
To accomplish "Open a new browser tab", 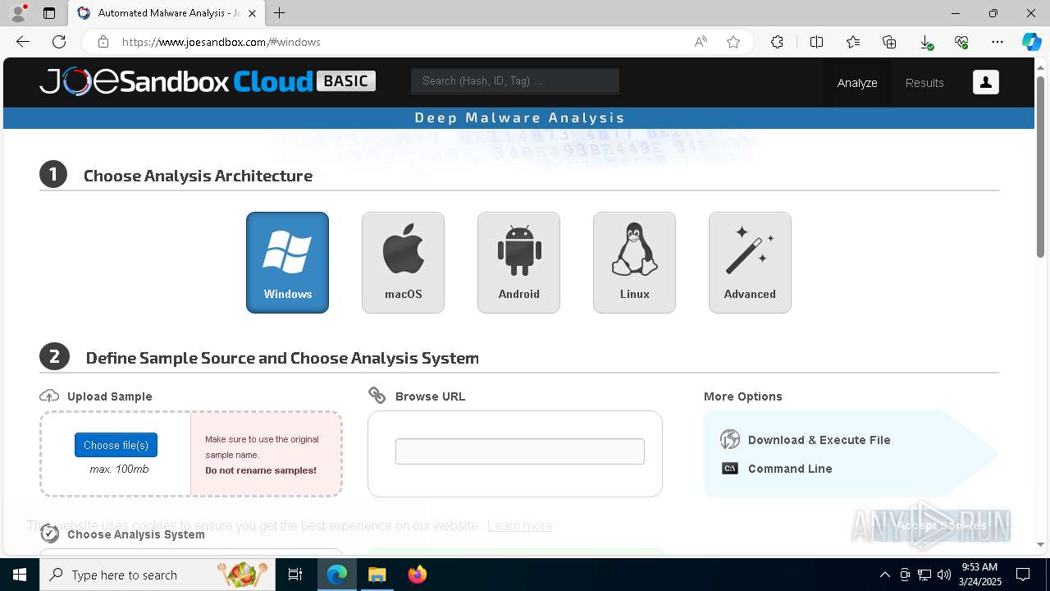I will (280, 13).
